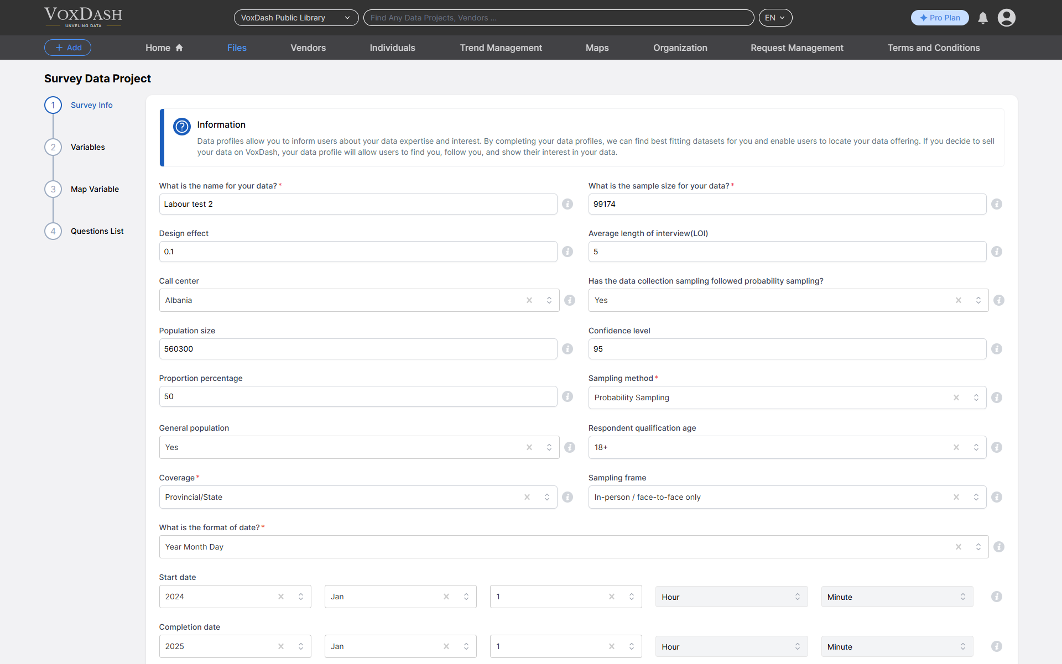The width and height of the screenshot is (1062, 664).
Task: Click the user profile avatar icon
Action: click(x=1006, y=18)
